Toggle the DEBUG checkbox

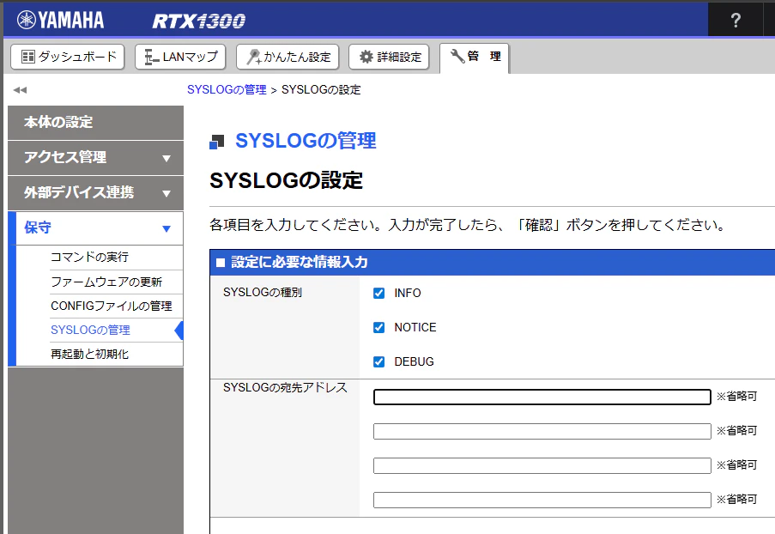pos(379,362)
